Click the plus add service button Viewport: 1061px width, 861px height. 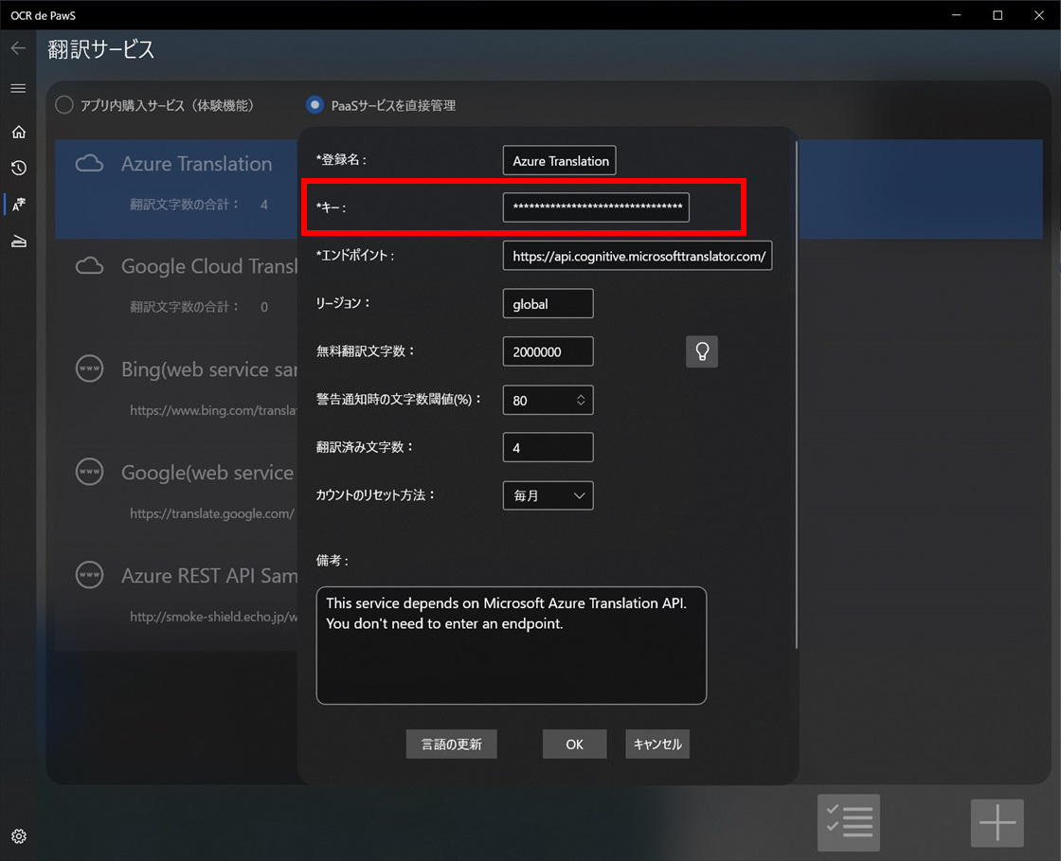pyautogui.click(x=997, y=822)
